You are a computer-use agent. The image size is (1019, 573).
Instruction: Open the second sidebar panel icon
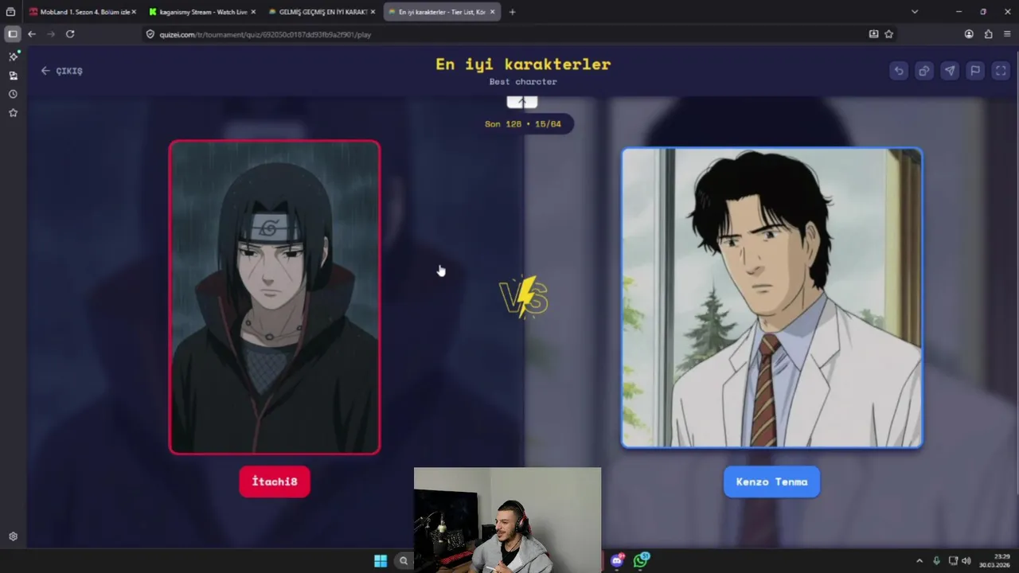(x=13, y=76)
